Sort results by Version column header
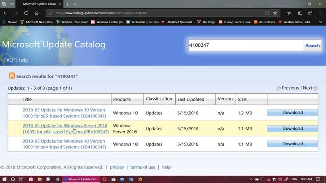The image size is (326, 183). tap(225, 99)
